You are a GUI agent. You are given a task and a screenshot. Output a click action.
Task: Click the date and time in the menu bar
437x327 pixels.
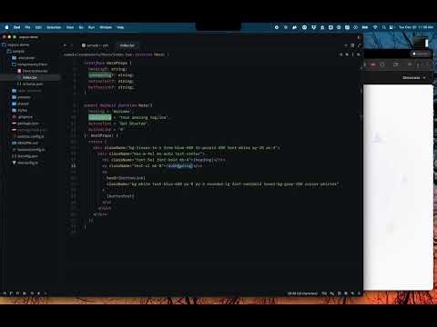pyautogui.click(x=416, y=27)
